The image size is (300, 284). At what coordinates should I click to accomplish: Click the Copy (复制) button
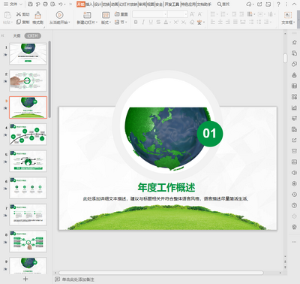22,23
